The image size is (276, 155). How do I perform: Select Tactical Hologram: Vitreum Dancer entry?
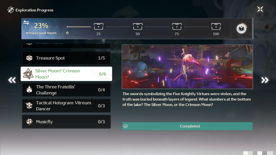pyautogui.click(x=66, y=106)
